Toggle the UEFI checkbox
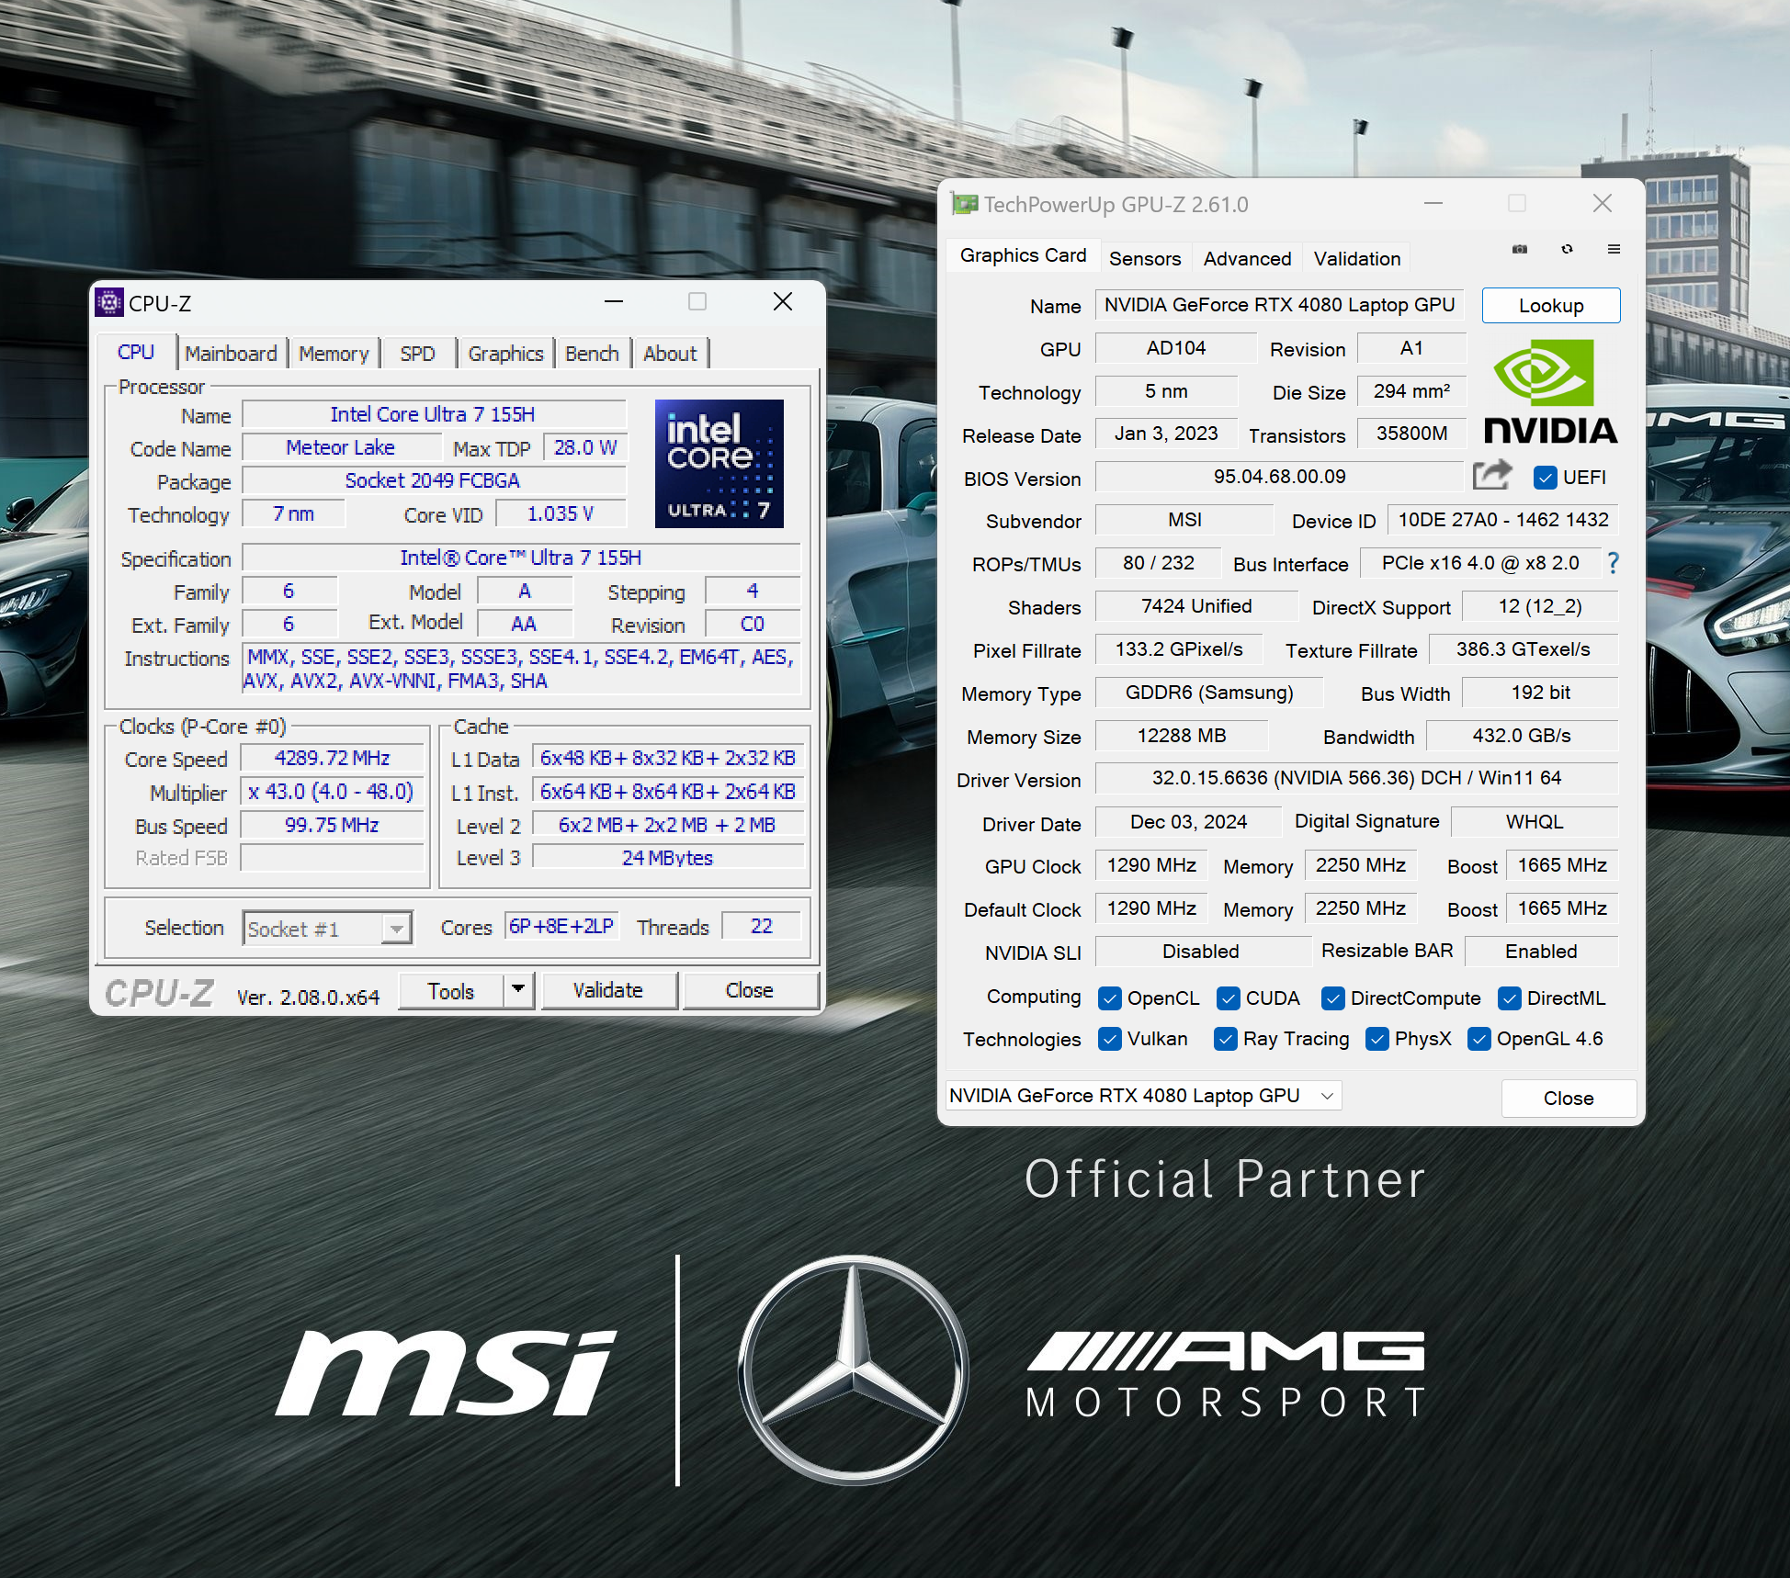 (x=1546, y=478)
